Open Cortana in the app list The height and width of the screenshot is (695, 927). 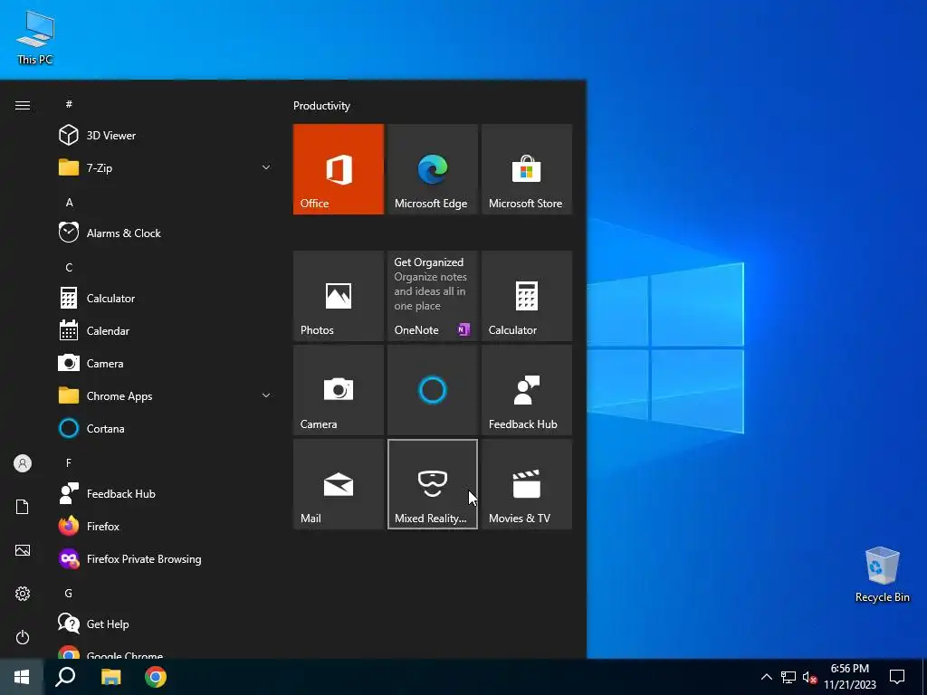tap(166, 428)
